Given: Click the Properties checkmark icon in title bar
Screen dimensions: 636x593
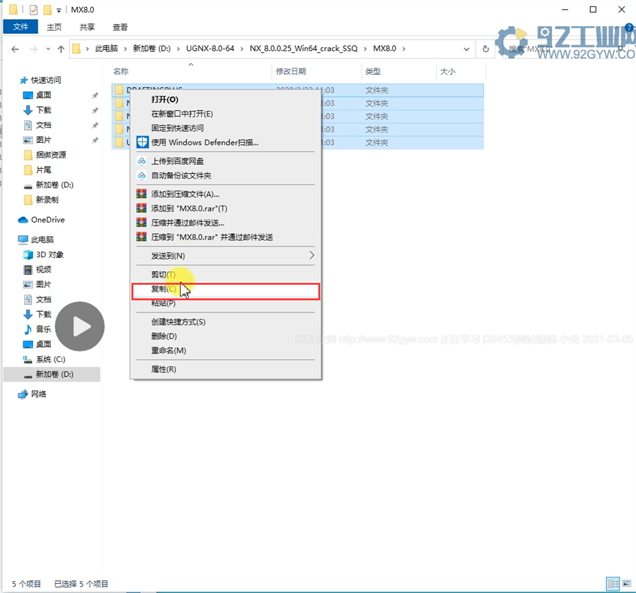Looking at the screenshot, I should (x=34, y=10).
